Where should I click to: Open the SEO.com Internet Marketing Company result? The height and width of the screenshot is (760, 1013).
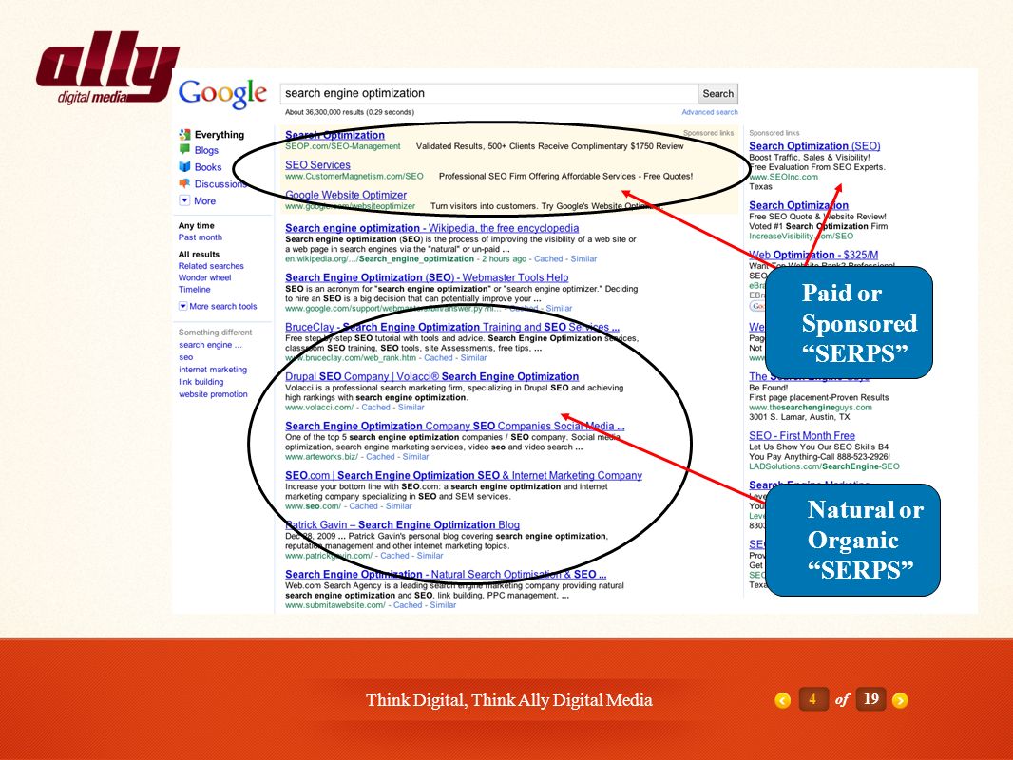coord(463,475)
